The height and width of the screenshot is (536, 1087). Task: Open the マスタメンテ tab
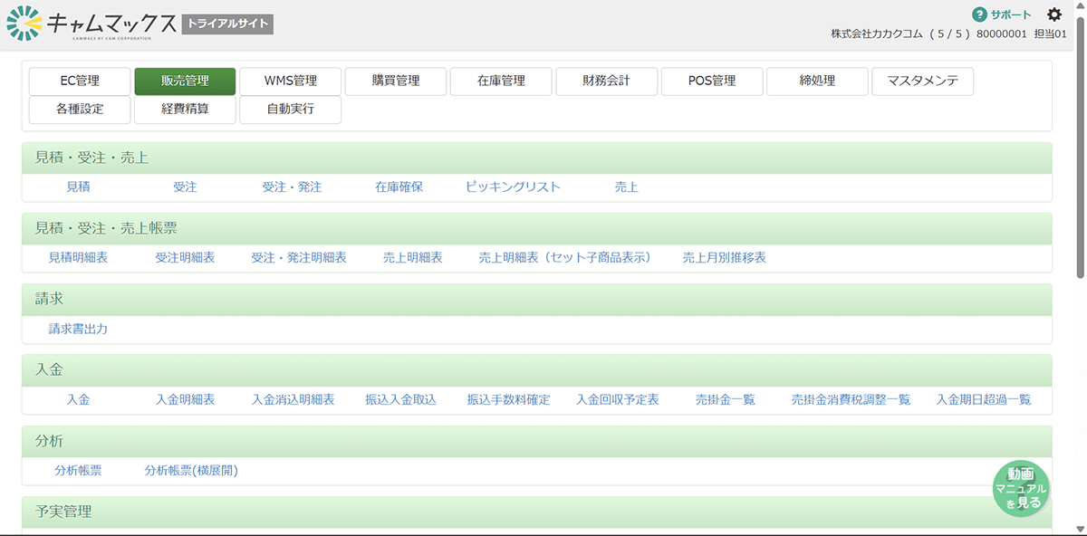pyautogui.click(x=922, y=81)
